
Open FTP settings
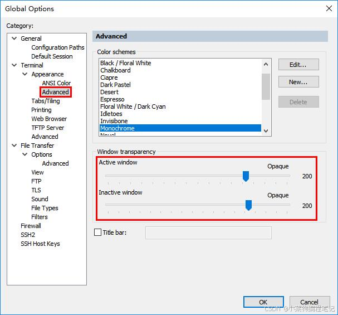coord(36,181)
